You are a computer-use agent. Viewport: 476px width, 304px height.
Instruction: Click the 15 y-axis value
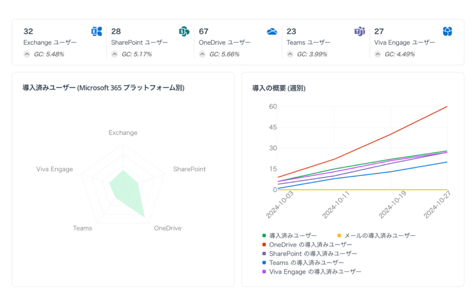[273, 169]
